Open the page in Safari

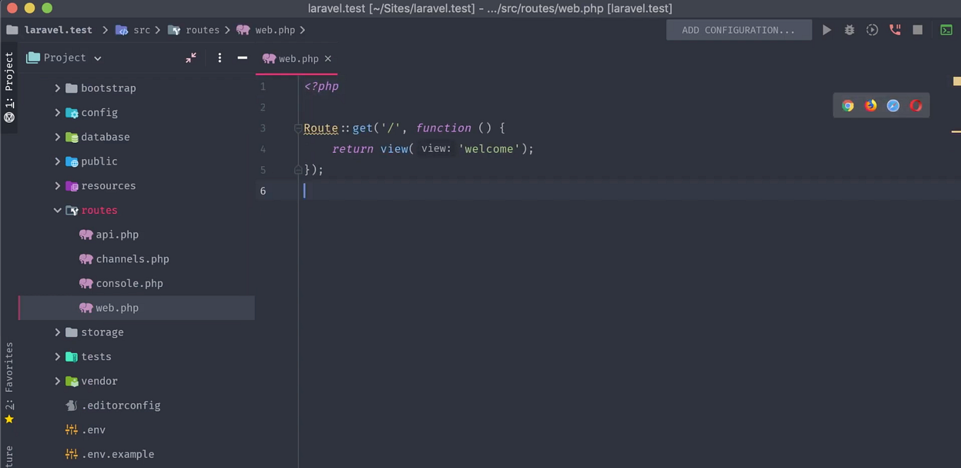coord(893,105)
